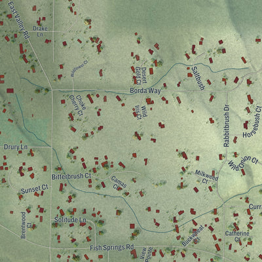Click the Choke Cherry Ct label
This screenshot has height=262, width=262.
coord(79,105)
